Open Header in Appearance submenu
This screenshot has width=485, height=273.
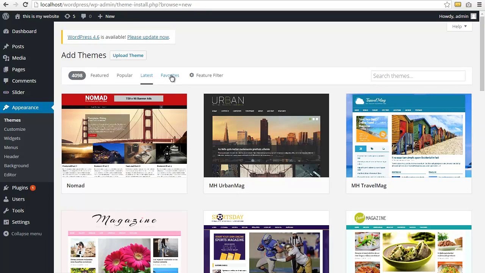(11, 157)
